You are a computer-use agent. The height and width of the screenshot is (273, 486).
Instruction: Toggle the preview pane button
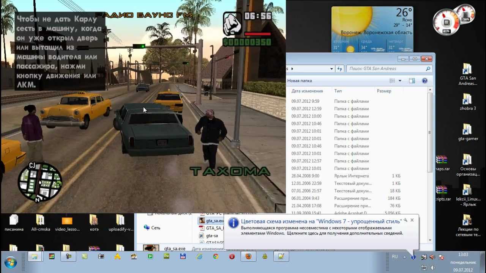click(412, 81)
